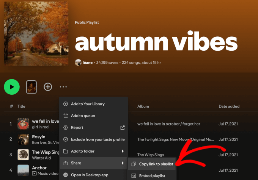Open the three-dots more options menu
The height and width of the screenshot is (180, 258).
(63, 87)
